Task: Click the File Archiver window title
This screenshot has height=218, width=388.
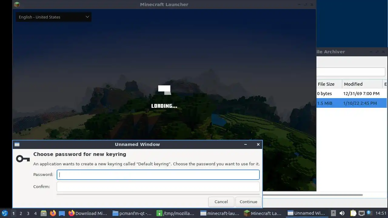Action: 330,52
